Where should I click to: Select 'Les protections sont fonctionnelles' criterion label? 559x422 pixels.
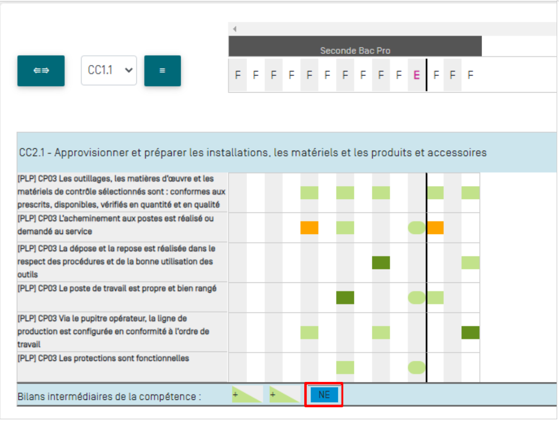pos(103,358)
